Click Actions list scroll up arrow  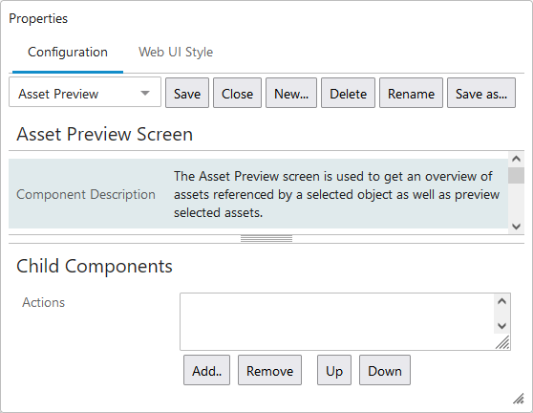[x=501, y=301]
